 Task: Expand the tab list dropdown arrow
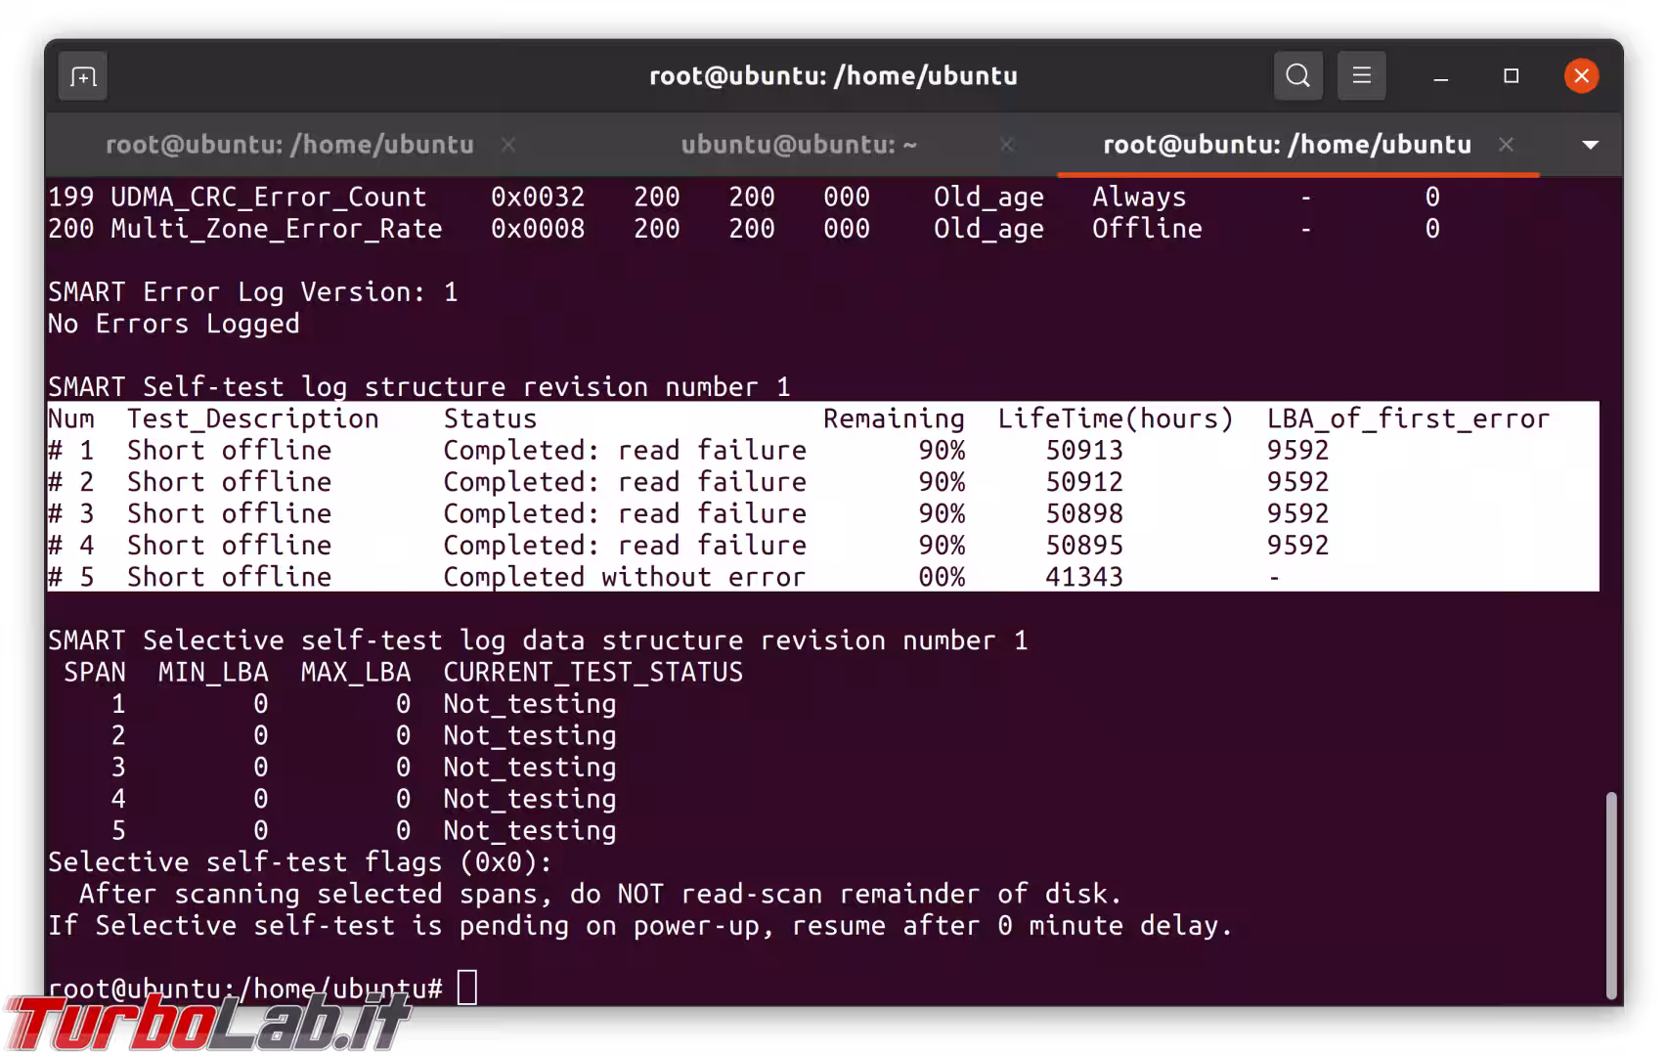pyautogui.click(x=1590, y=145)
